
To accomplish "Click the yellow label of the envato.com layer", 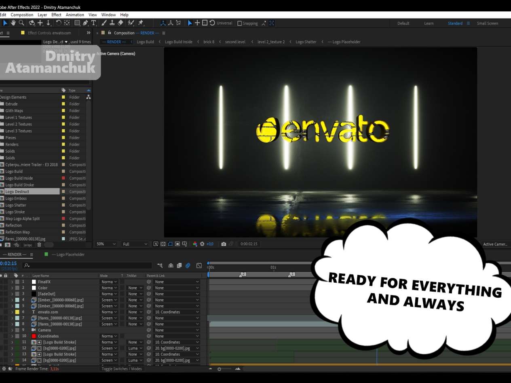I will pyautogui.click(x=17, y=312).
